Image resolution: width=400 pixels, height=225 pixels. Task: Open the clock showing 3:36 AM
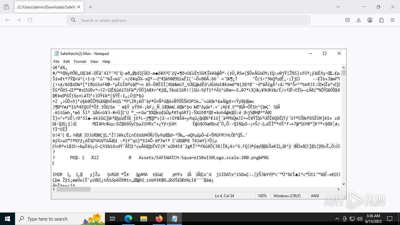pyautogui.click(x=373, y=219)
